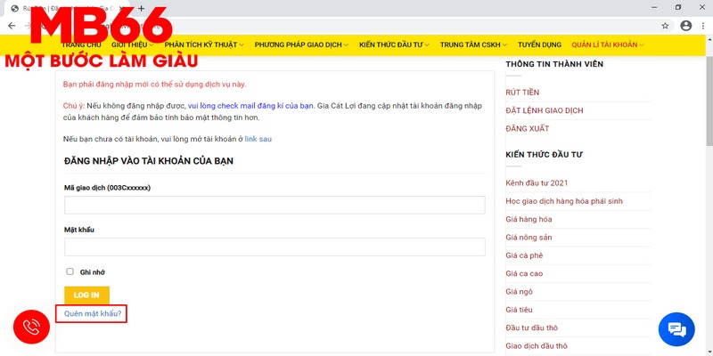Viewport: 713px width, 356px height.
Task: Open ĐẶT LỆNH GIAO DỊCH sidebar link
Action: point(545,110)
